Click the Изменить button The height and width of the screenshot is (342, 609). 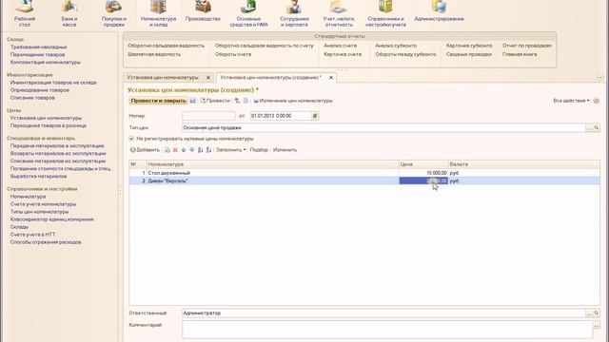(x=285, y=150)
